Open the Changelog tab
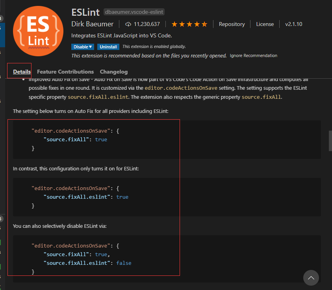 (x=113, y=72)
